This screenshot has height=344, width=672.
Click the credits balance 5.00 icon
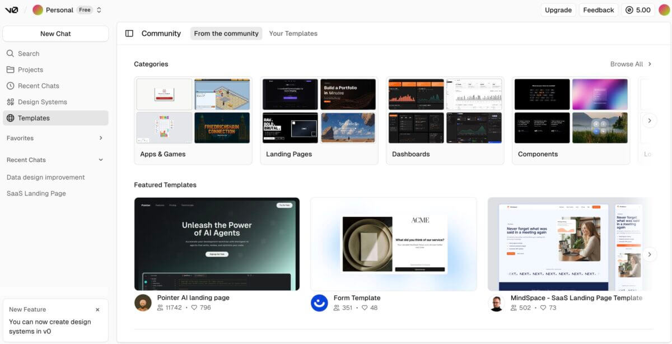tap(629, 10)
